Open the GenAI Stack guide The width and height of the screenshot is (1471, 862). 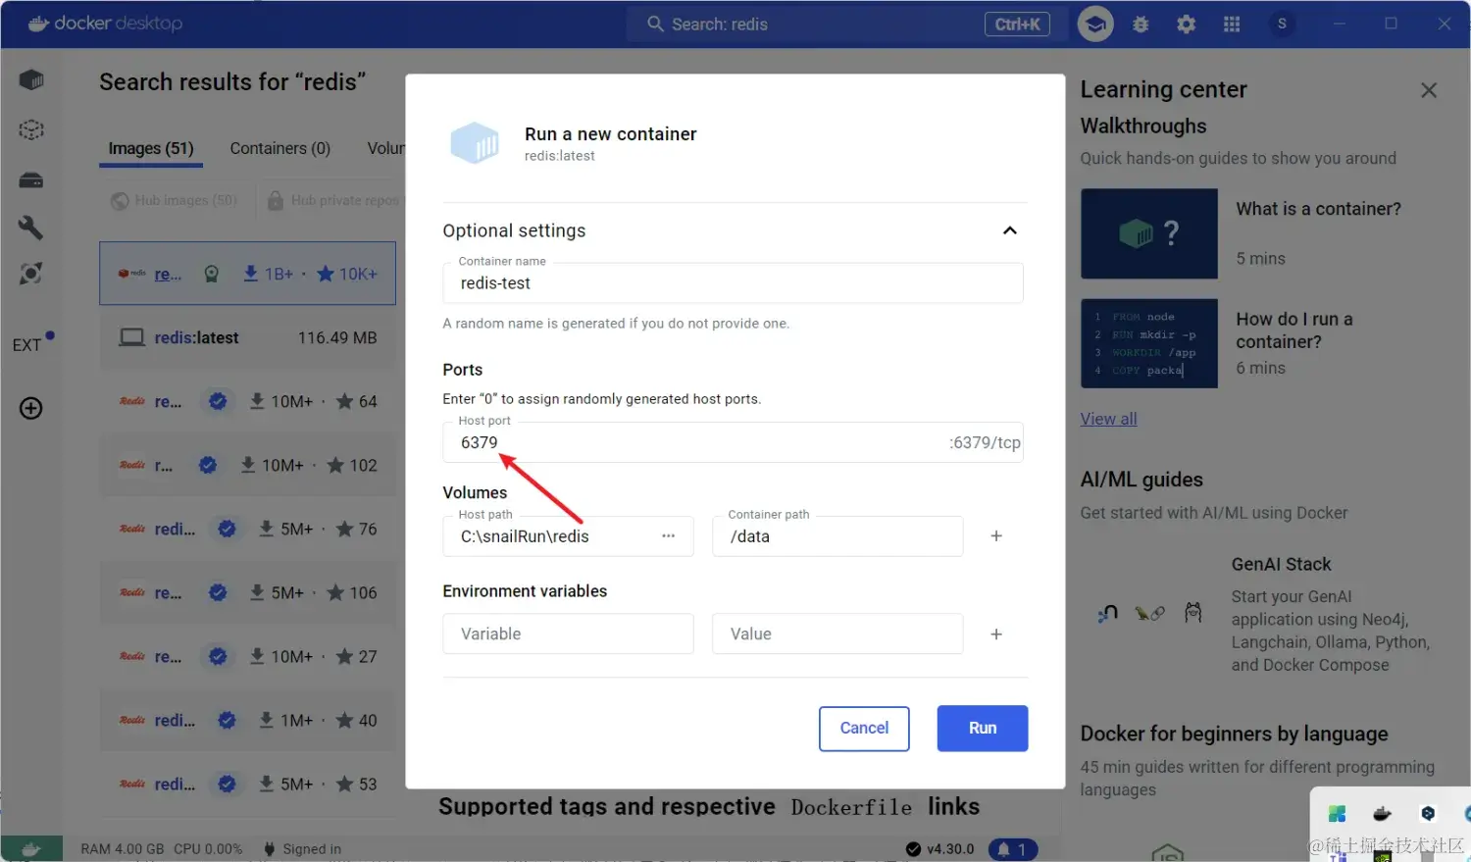(x=1281, y=564)
